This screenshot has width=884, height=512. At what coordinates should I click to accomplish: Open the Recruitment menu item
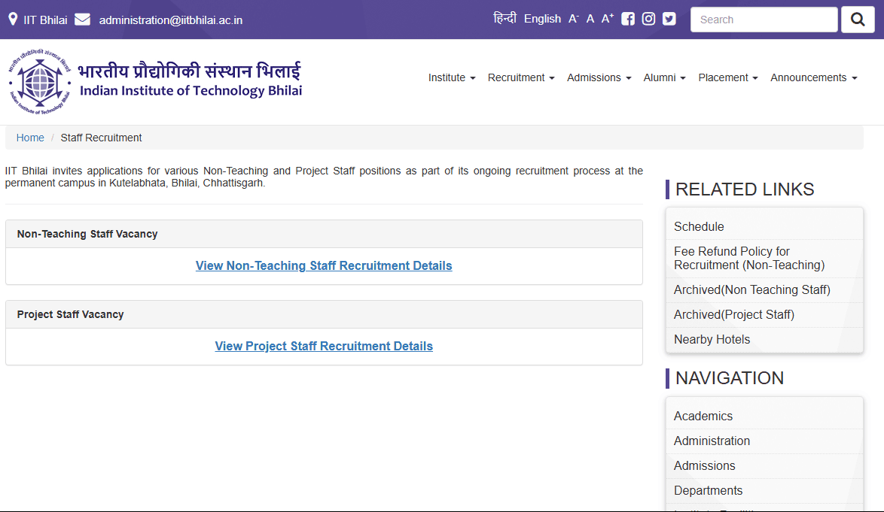tap(520, 77)
